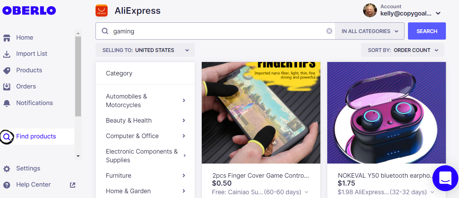Select the Products tag icon
The height and width of the screenshot is (198, 459).
(7, 70)
